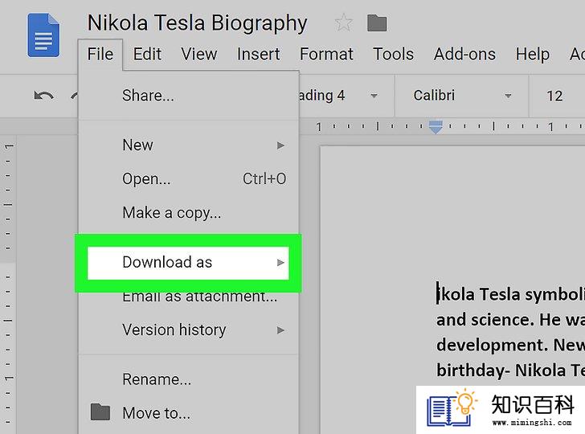Click the text 'birthday- Nikola Te' in document
The width and height of the screenshot is (585, 434).
coord(510,371)
